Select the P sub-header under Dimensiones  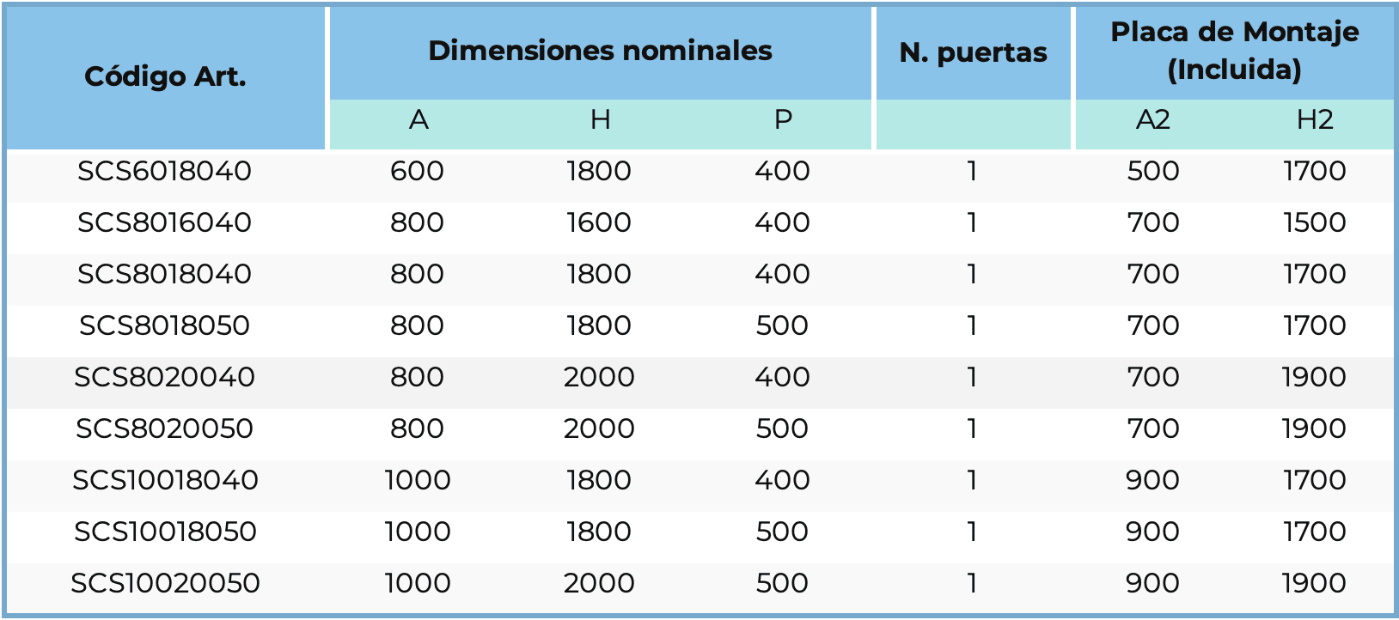coord(782,120)
